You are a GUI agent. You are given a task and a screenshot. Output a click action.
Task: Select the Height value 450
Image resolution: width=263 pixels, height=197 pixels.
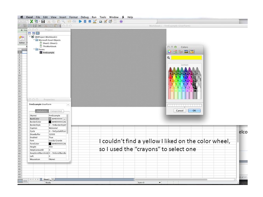51,147
